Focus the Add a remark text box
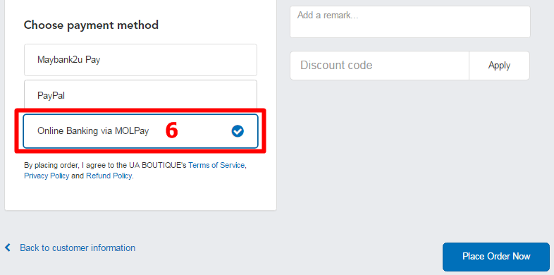This screenshot has width=554, height=275. pyautogui.click(x=410, y=22)
